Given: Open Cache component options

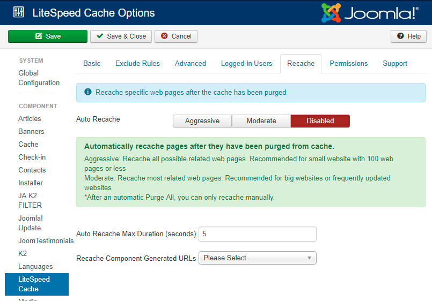Looking at the screenshot, I should (x=28, y=144).
